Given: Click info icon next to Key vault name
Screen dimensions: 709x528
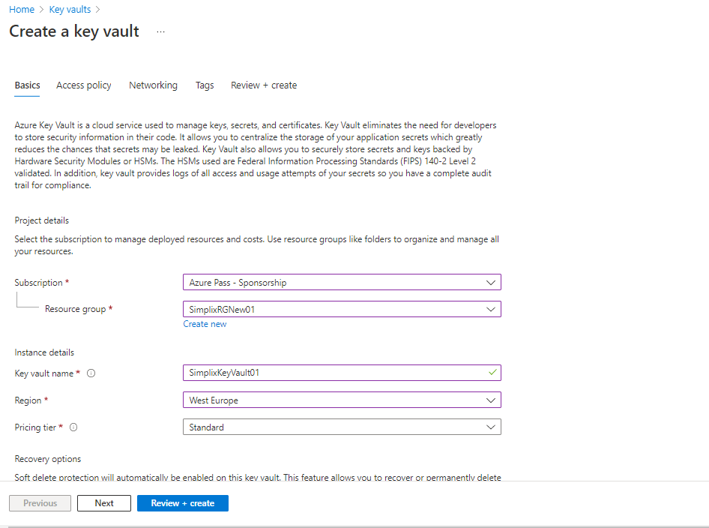Looking at the screenshot, I should pyautogui.click(x=91, y=373).
